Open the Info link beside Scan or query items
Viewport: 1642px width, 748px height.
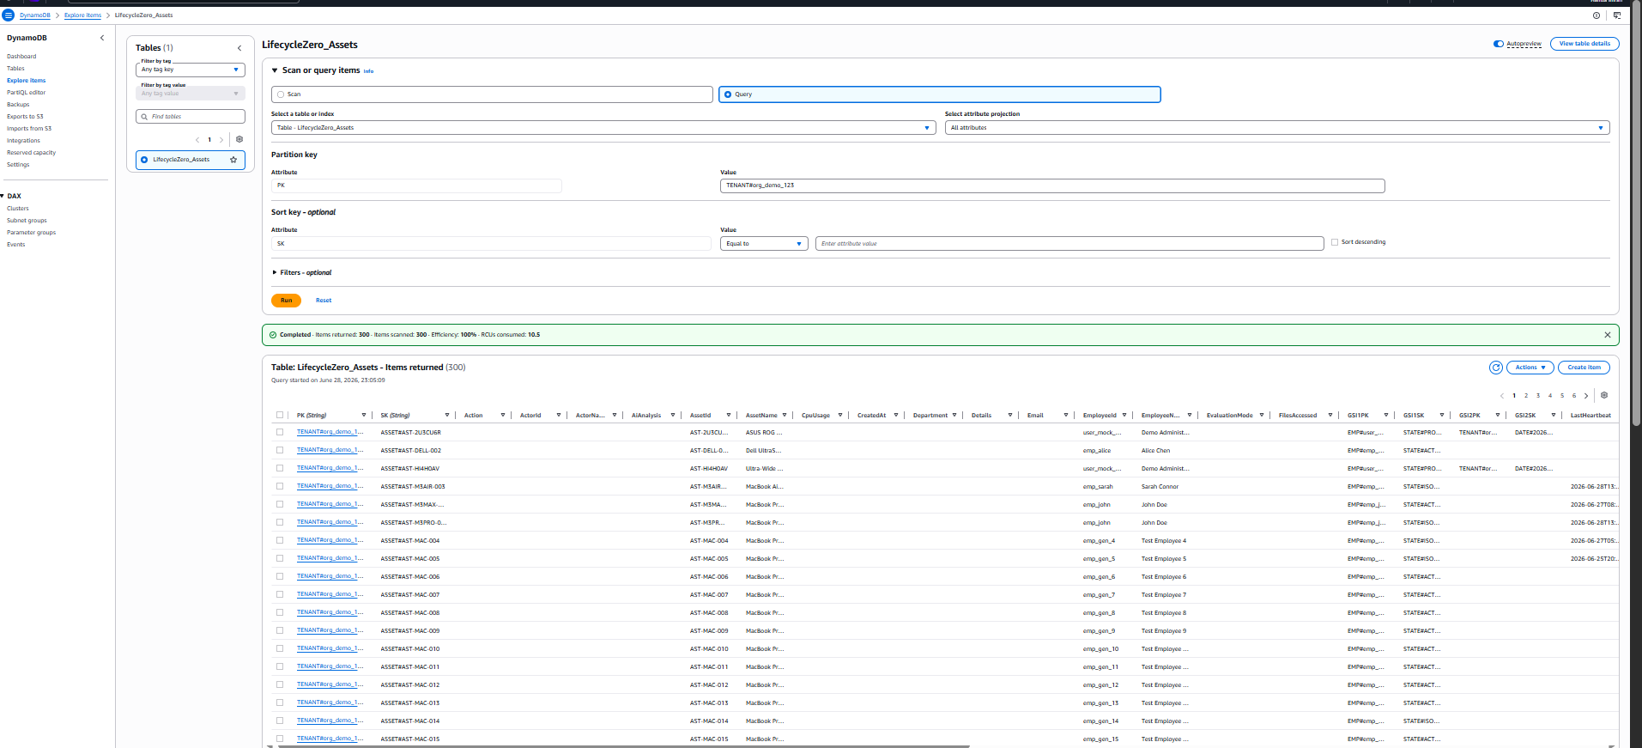pos(368,71)
